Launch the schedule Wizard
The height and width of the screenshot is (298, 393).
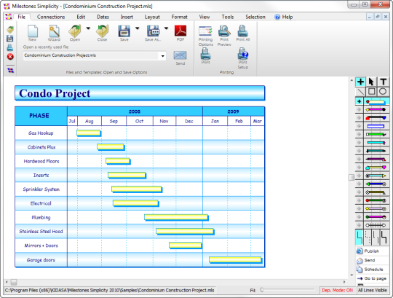click(54, 31)
